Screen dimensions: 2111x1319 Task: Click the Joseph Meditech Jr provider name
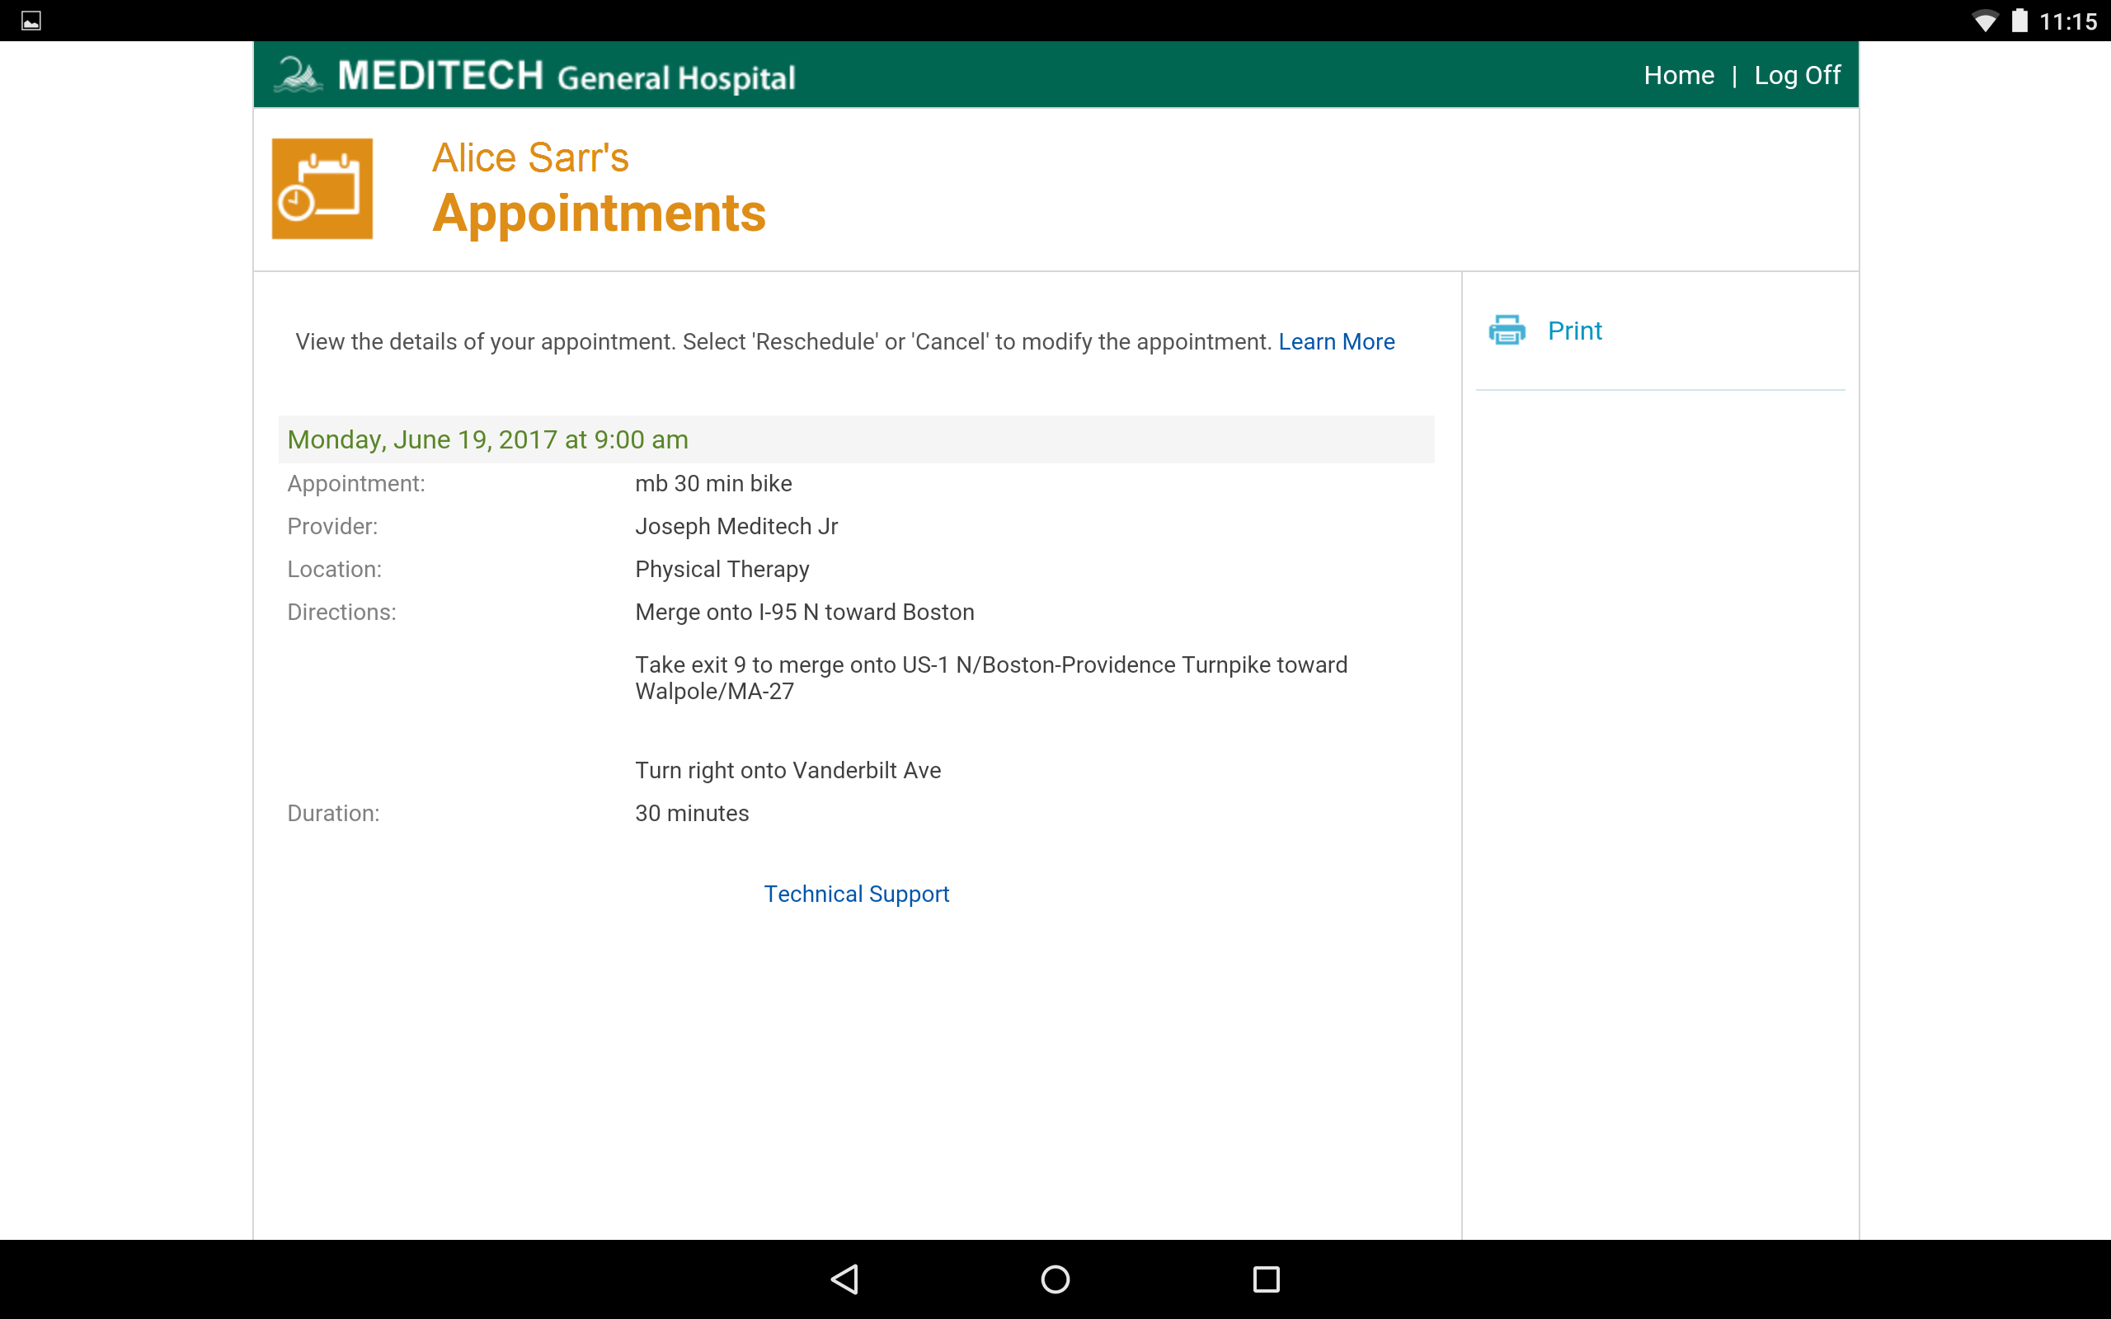coord(736,526)
